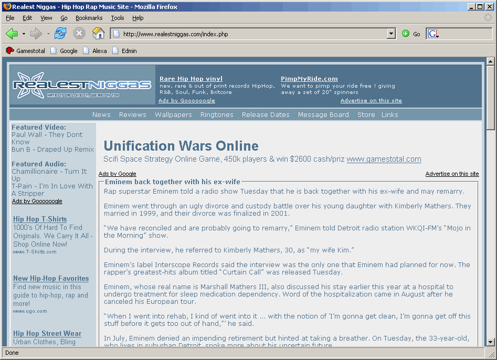Click the Unification Wars Online headline

point(181,146)
